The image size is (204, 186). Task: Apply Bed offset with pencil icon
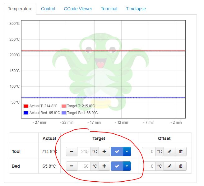[x=169, y=166]
